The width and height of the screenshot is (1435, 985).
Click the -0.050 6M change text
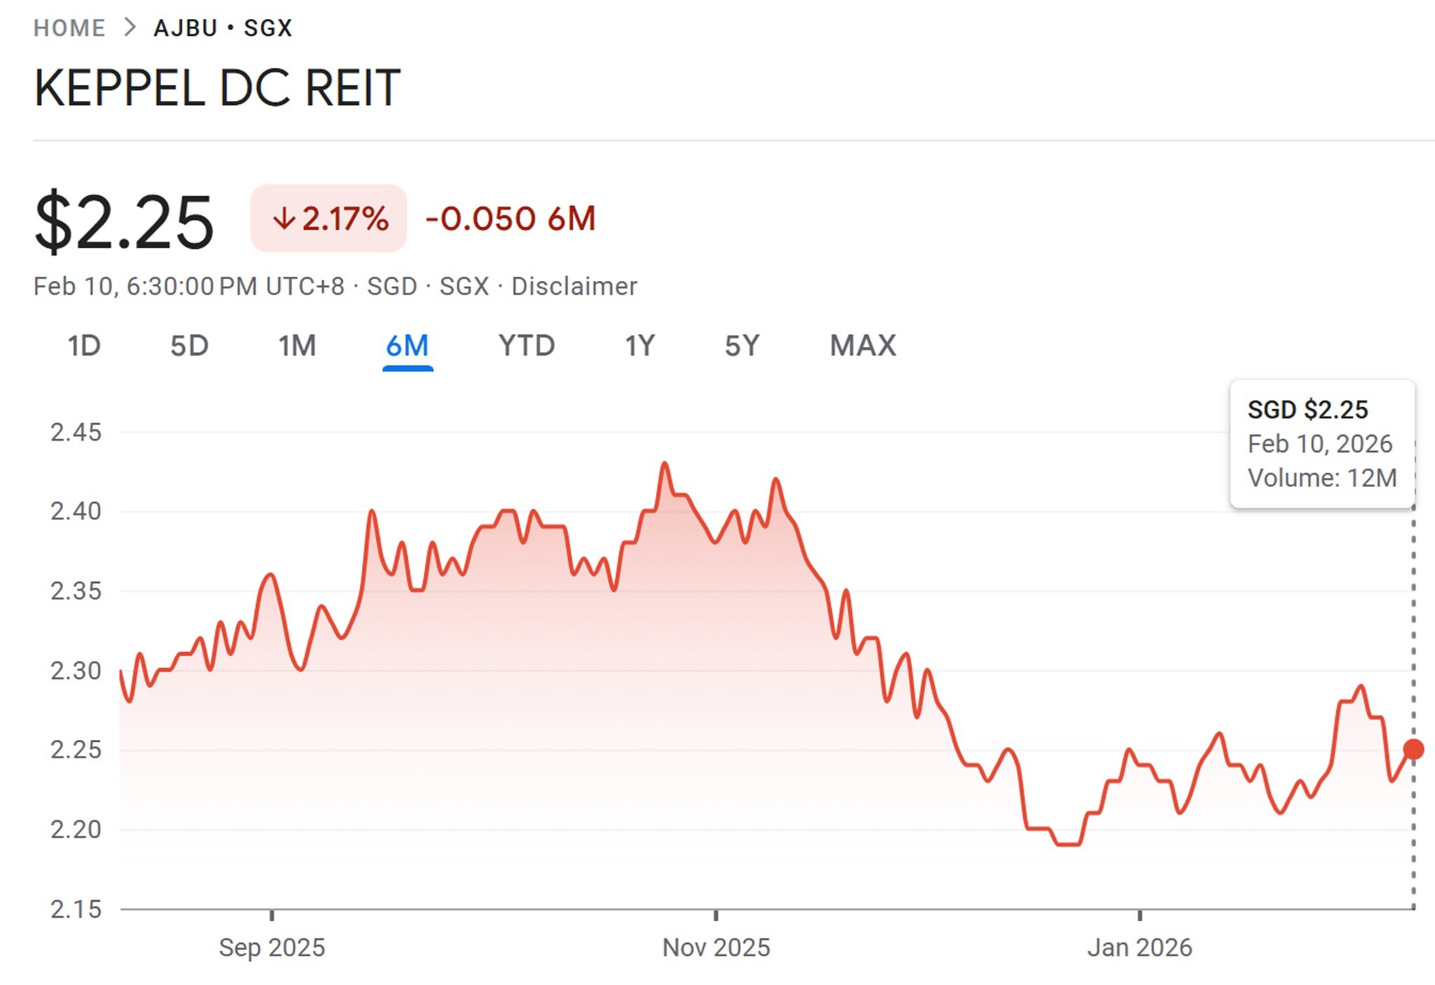pos(511,219)
